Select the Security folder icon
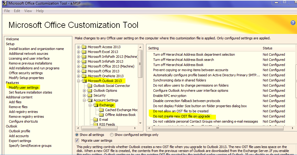Image resolution: width=297 pixels, height=155 pixels. point(90,95)
